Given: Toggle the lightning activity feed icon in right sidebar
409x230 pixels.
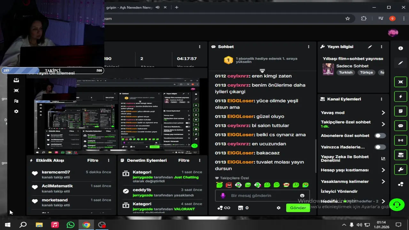Looking at the screenshot, I should click(401, 96).
